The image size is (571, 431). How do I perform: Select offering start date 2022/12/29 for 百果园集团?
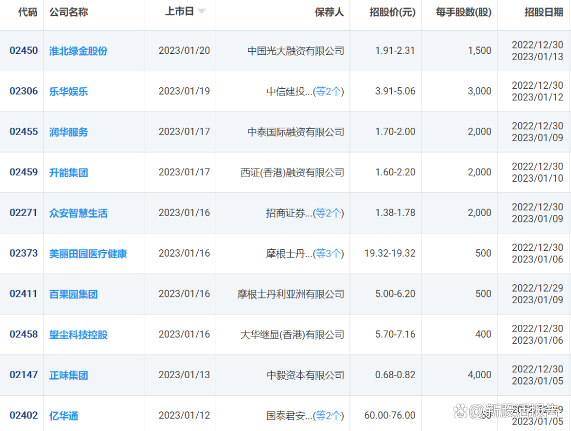pyautogui.click(x=538, y=288)
